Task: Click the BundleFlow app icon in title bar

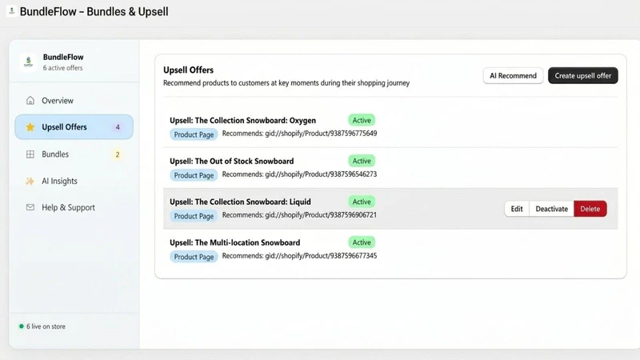Action: 11,11
